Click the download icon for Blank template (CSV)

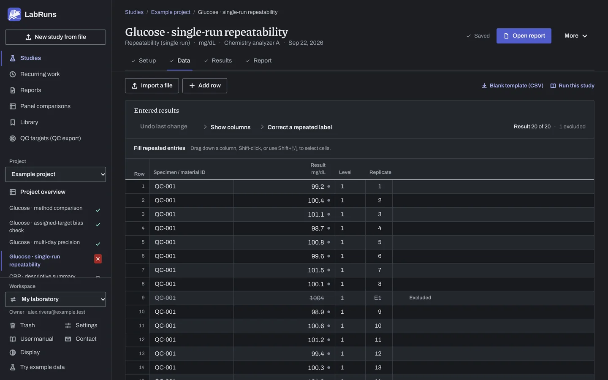click(x=484, y=86)
